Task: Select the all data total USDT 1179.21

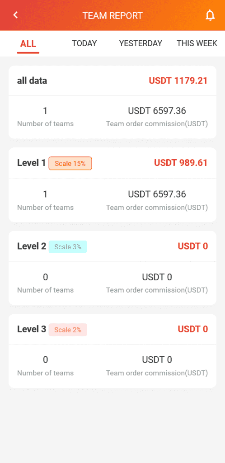Action: pyautogui.click(x=178, y=80)
